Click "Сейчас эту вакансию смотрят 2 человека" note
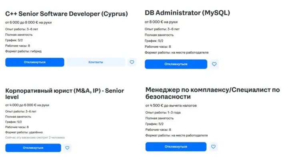Screen dimensions: 304x163 coord(35,138)
